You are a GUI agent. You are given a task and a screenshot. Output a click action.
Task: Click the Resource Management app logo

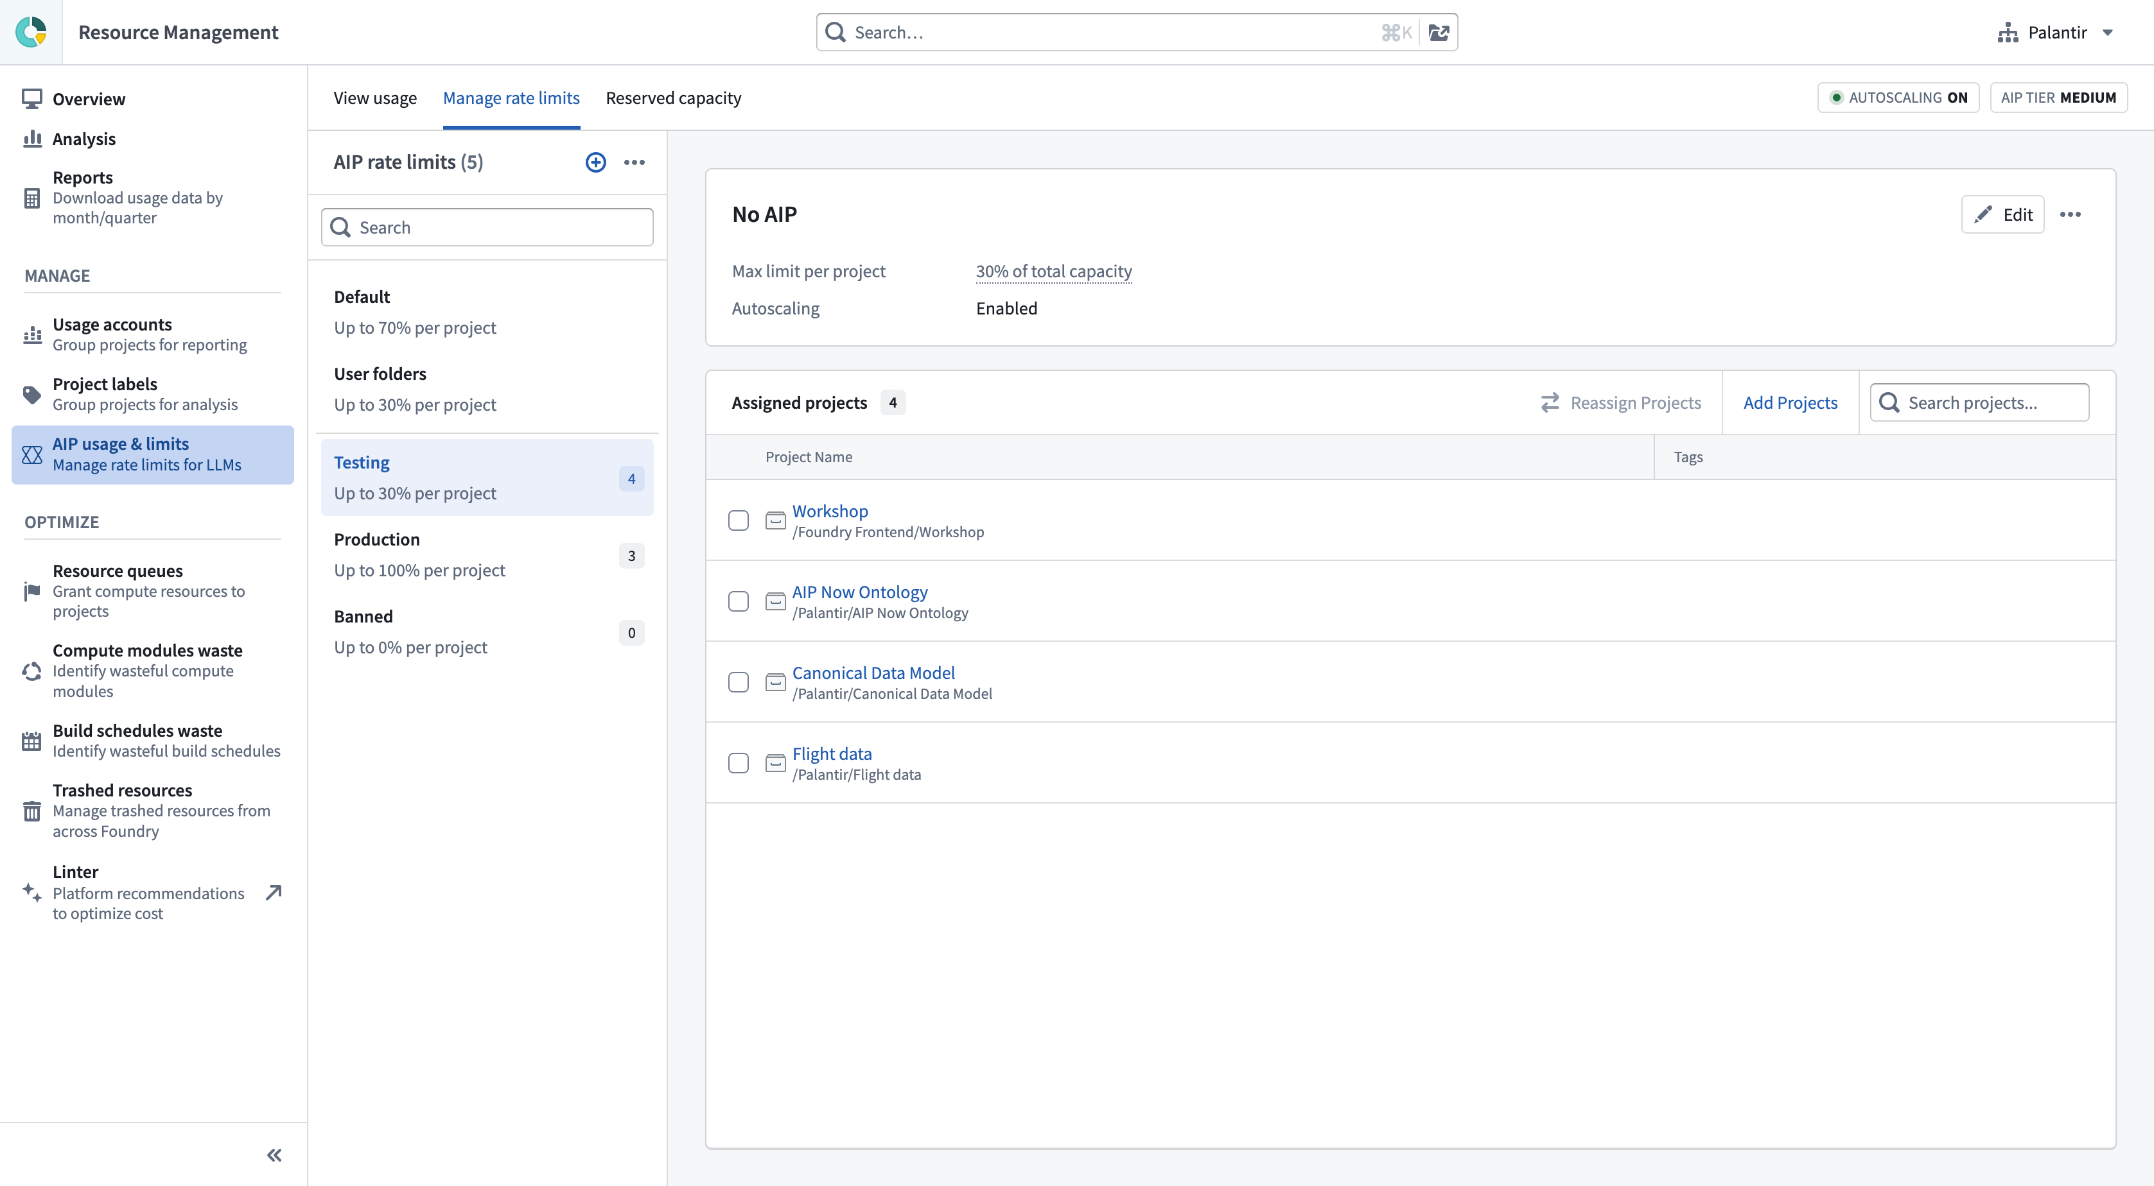(31, 31)
